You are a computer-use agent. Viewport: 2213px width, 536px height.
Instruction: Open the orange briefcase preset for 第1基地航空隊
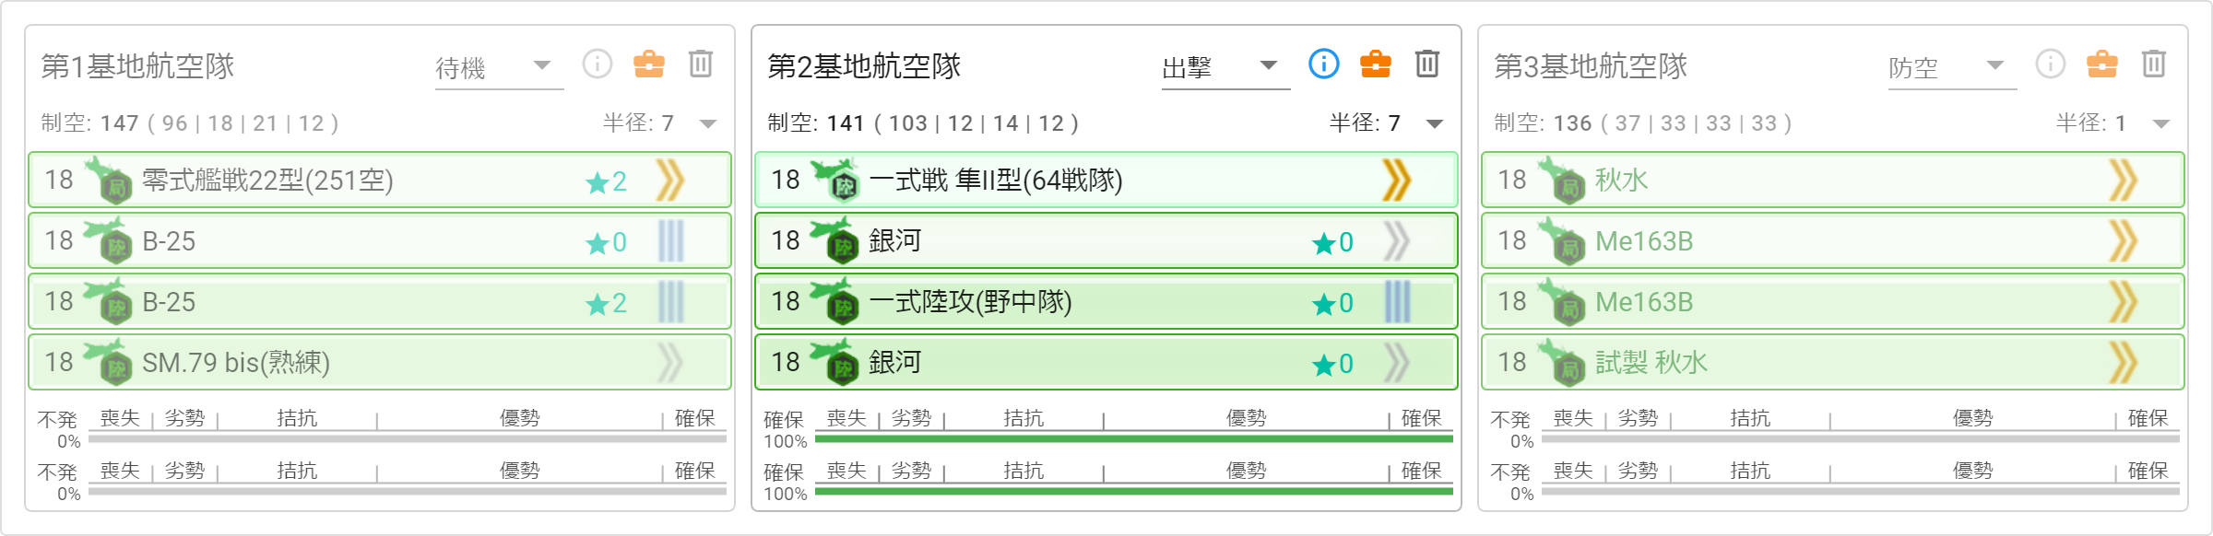coord(649,64)
